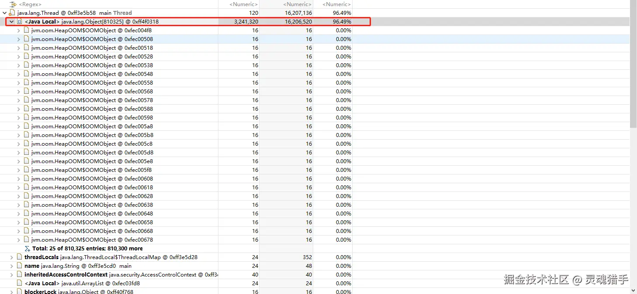Click the text jvm.oom.HeapOOM$OOMObject @ 0xfec005c8
637x294 pixels.
click(x=92, y=144)
